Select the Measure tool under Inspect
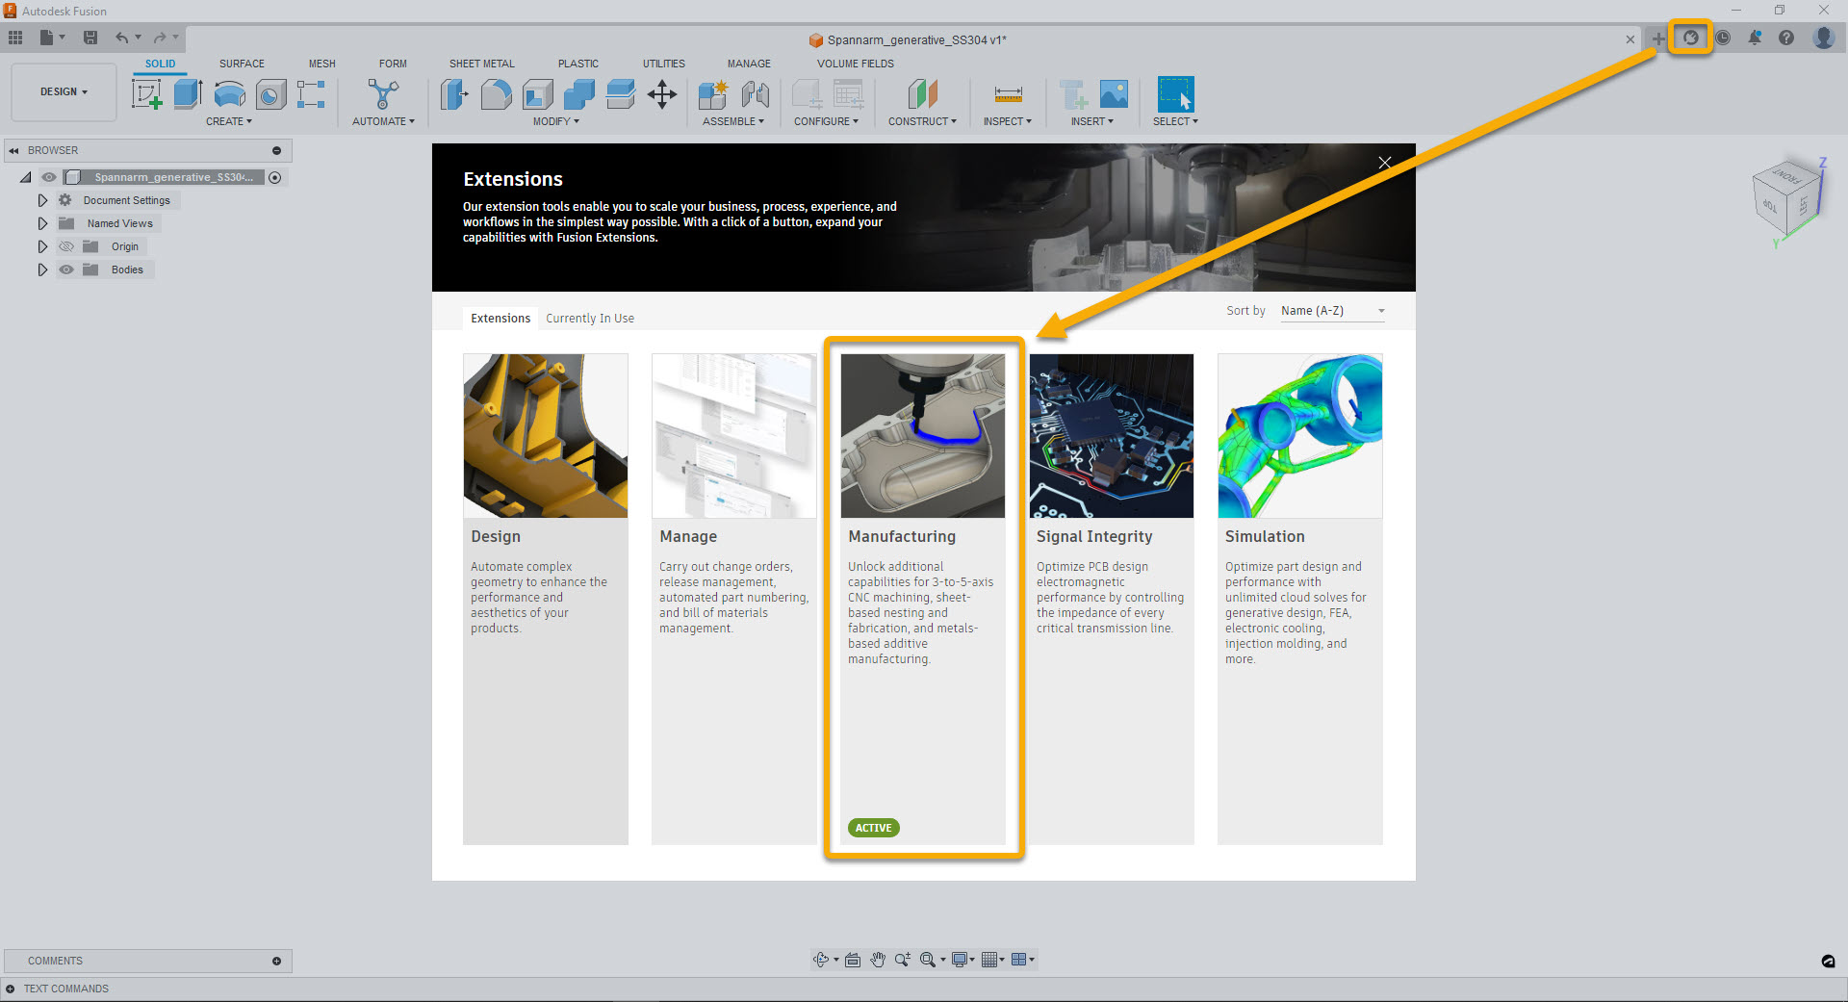The width and height of the screenshot is (1848, 1002). [x=1008, y=94]
